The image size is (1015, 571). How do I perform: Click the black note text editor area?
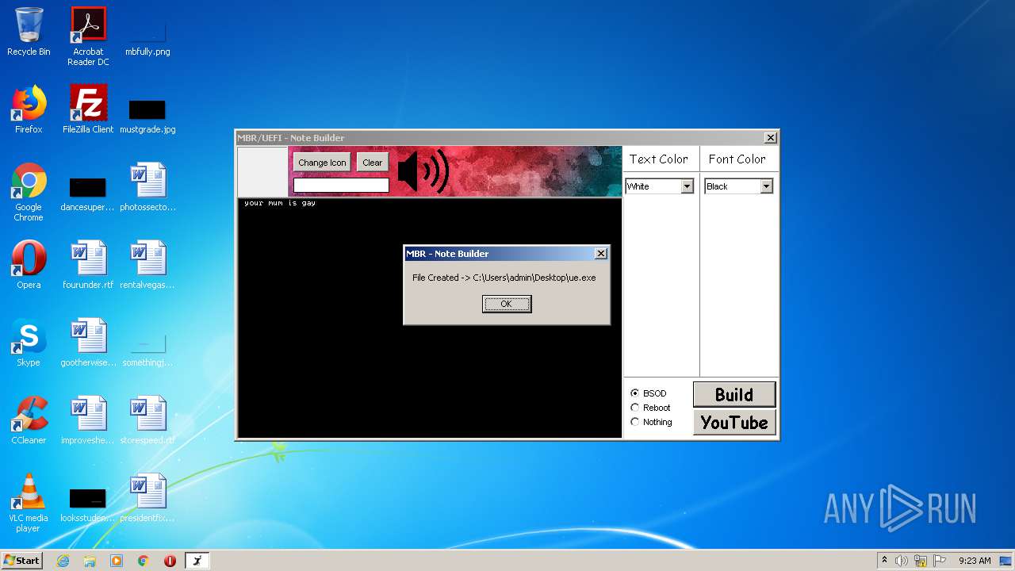click(x=429, y=317)
